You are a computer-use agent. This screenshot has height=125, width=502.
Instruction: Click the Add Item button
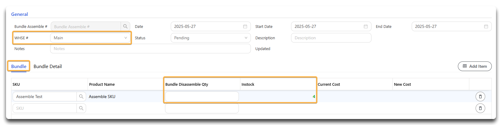click(475, 66)
